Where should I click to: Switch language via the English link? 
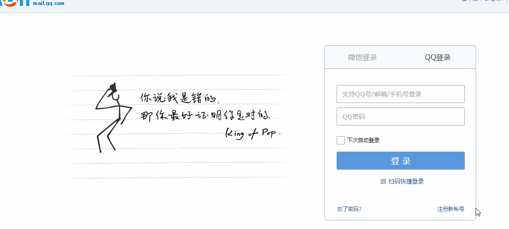click(494, 1)
